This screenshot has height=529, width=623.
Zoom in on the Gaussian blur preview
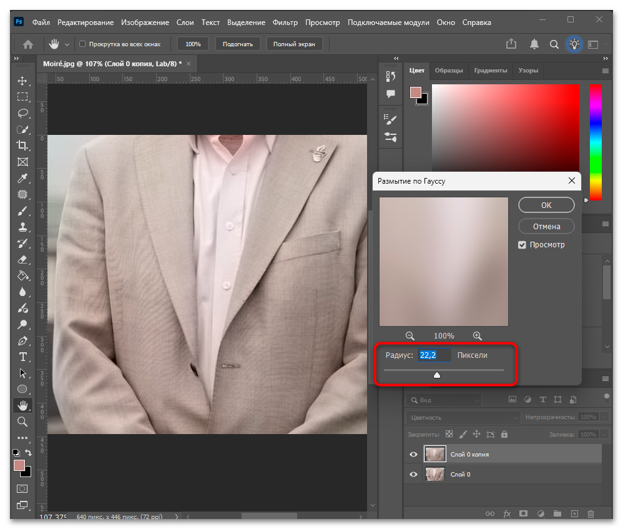coord(477,336)
